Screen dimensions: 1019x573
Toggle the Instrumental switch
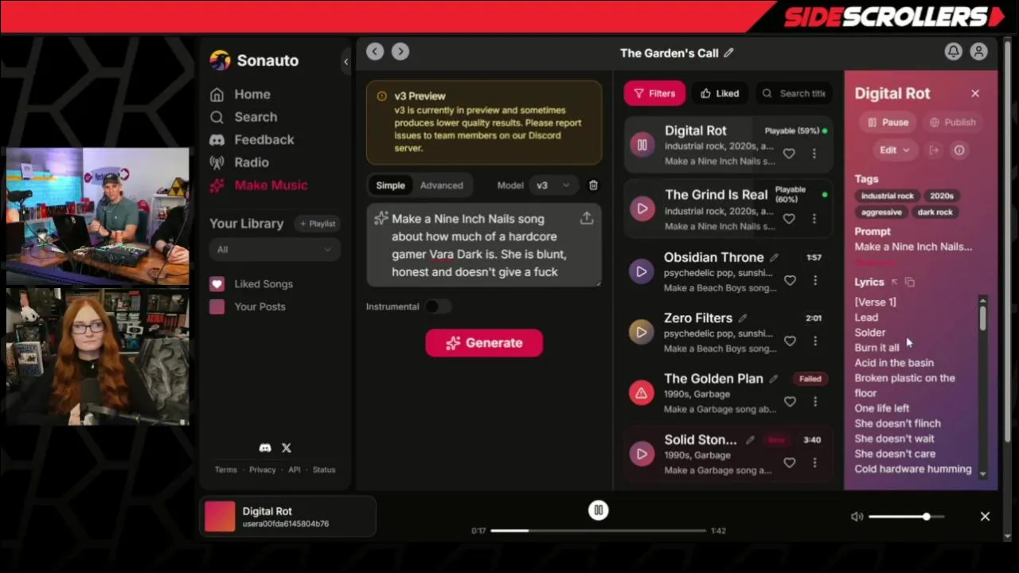(438, 306)
